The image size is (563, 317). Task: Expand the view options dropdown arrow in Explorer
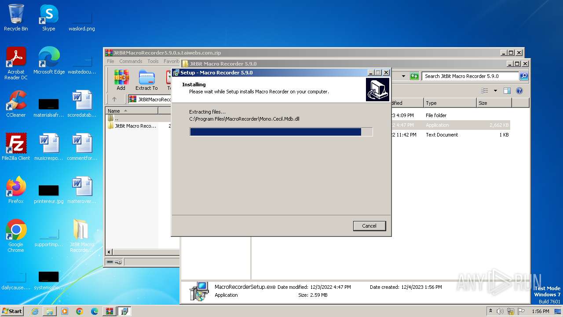click(495, 91)
